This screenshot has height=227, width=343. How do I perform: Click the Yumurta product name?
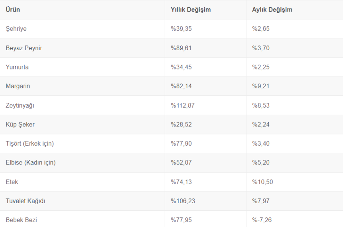[x=17, y=67]
